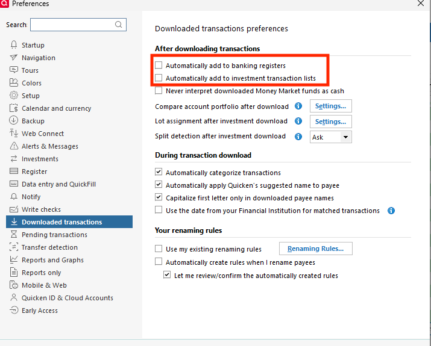Image resolution: width=431 pixels, height=346 pixels.
Task: Click info icon next to Compare account portfolio
Action: [298, 106]
